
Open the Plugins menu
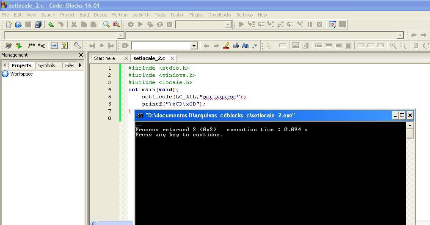tap(196, 15)
